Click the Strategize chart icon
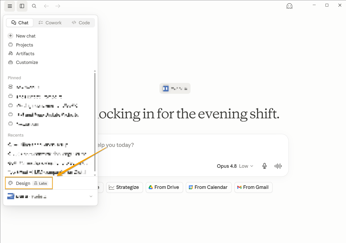This screenshot has height=243, width=346. pyautogui.click(x=112, y=187)
